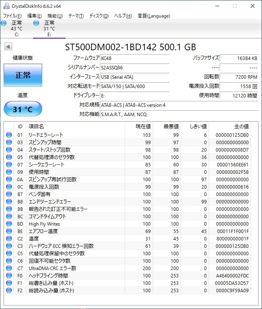Screen dimensions: 262x309
Task: Open the 編集(E) menu
Action: 35,16
